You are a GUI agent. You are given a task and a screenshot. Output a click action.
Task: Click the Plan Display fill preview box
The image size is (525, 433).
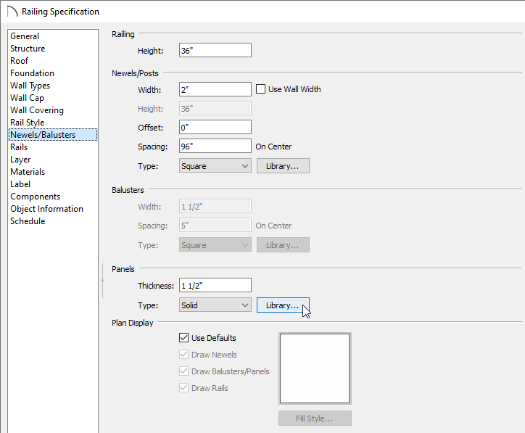click(315, 368)
